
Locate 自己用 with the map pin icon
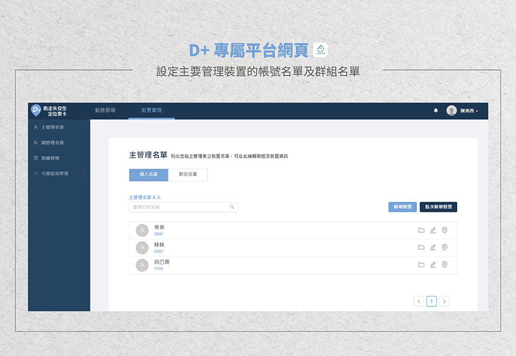click(x=445, y=265)
